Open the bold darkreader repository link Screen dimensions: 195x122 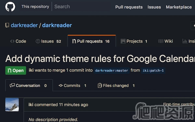[57, 25]
